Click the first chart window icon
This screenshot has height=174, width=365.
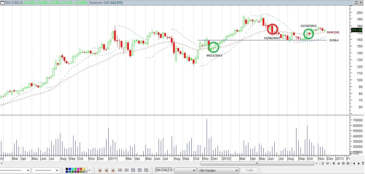[x=120, y=170]
